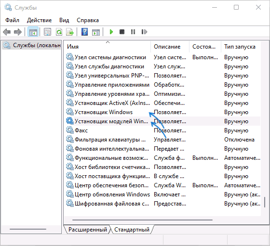The width and height of the screenshot is (270, 246).
Task: Open the Вид menu
Action: (64, 20)
